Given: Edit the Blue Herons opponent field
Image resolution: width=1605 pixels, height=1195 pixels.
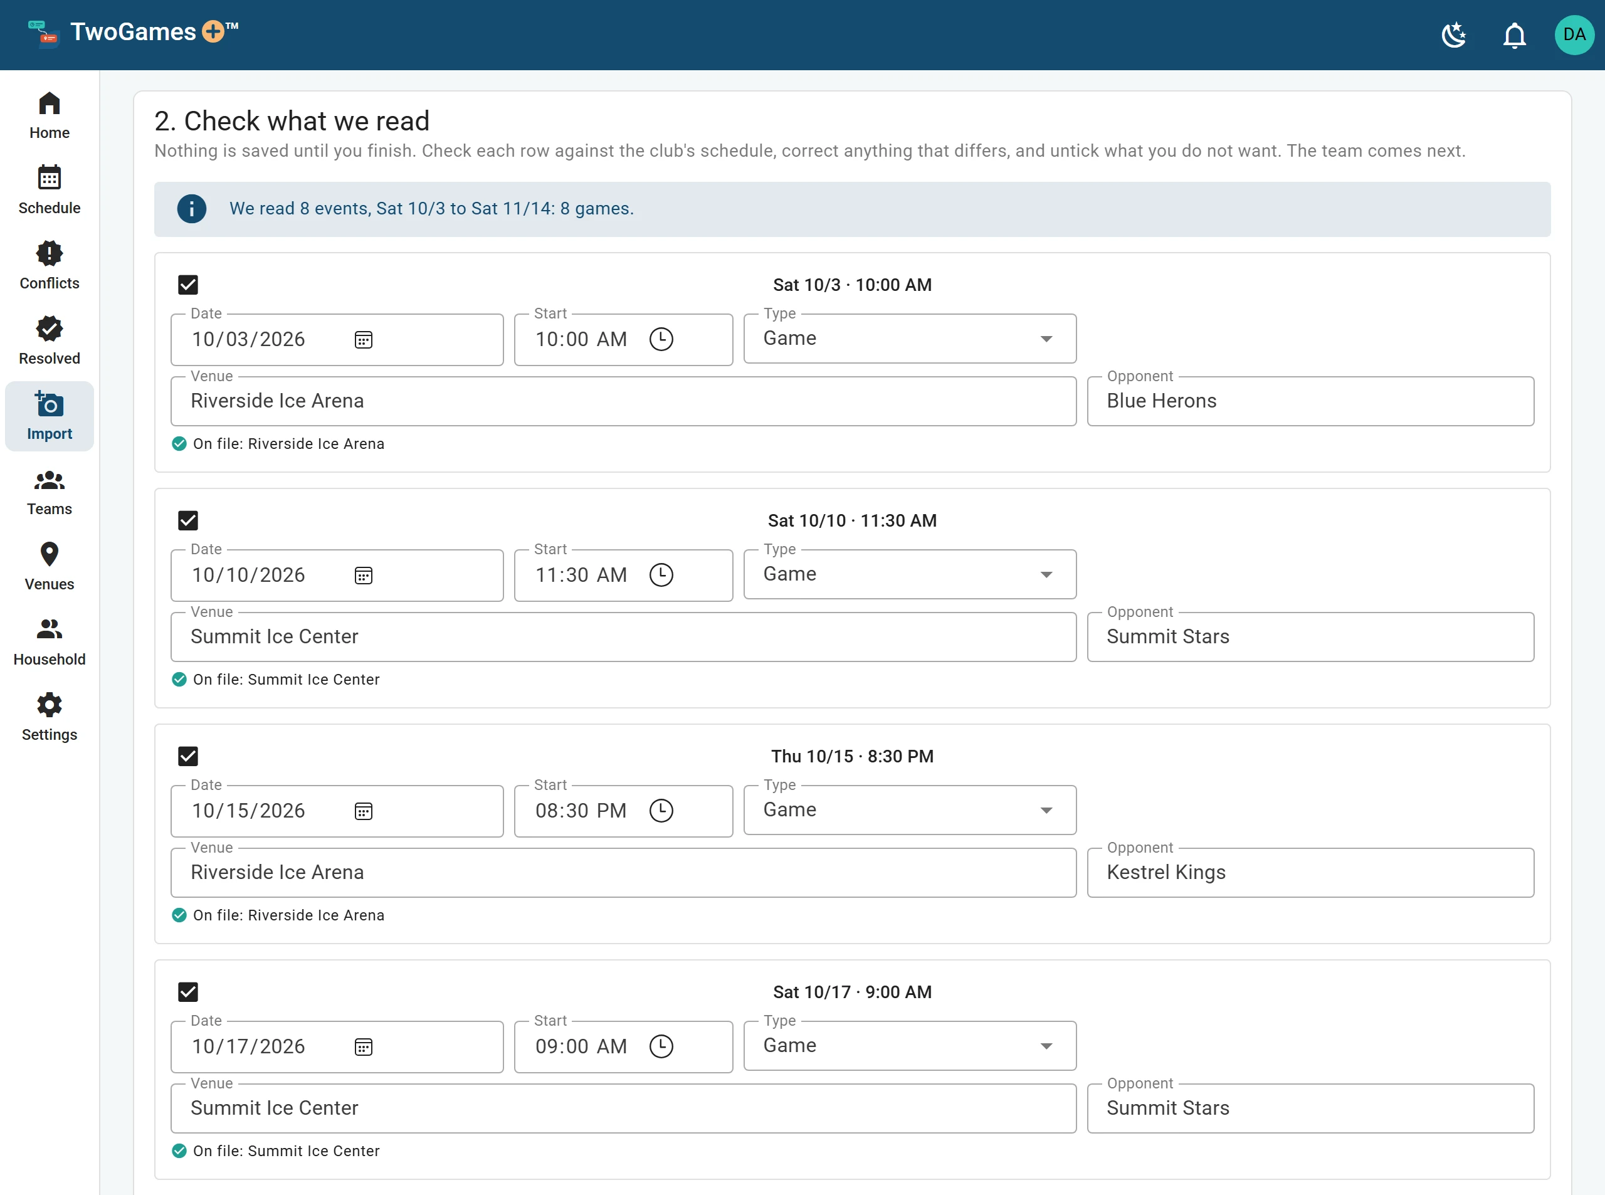Looking at the screenshot, I should pos(1310,401).
